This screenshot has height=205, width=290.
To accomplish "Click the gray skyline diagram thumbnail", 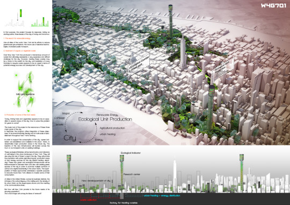I will (x=15, y=23).
